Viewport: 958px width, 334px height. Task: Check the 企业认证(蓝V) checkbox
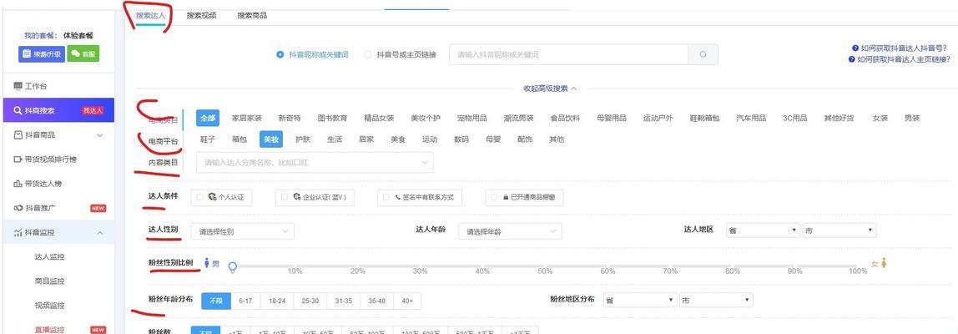pyautogui.click(x=284, y=198)
